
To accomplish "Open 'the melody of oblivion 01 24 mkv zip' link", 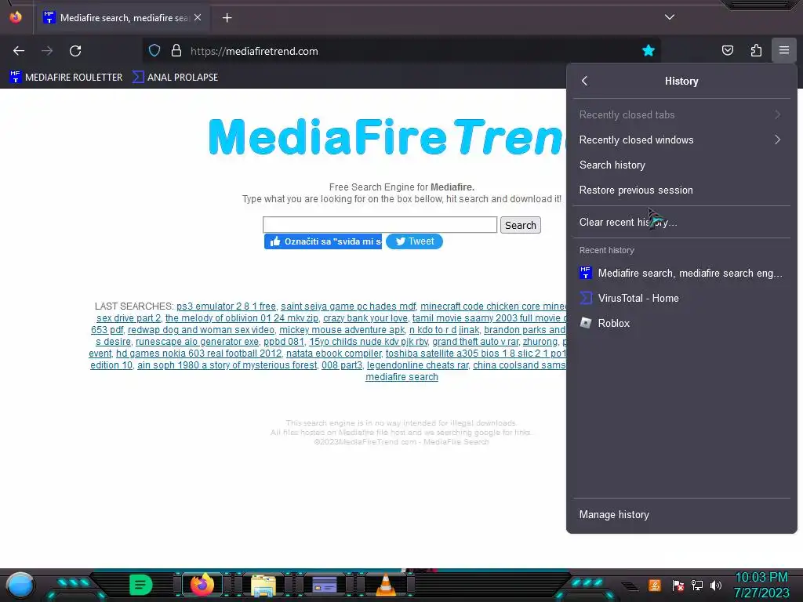I will (x=242, y=318).
